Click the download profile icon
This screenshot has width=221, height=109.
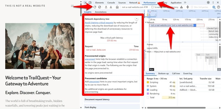(x=111, y=7)
